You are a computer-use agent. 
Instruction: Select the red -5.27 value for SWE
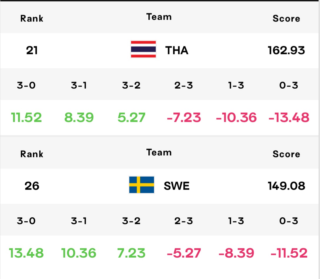click(x=184, y=253)
